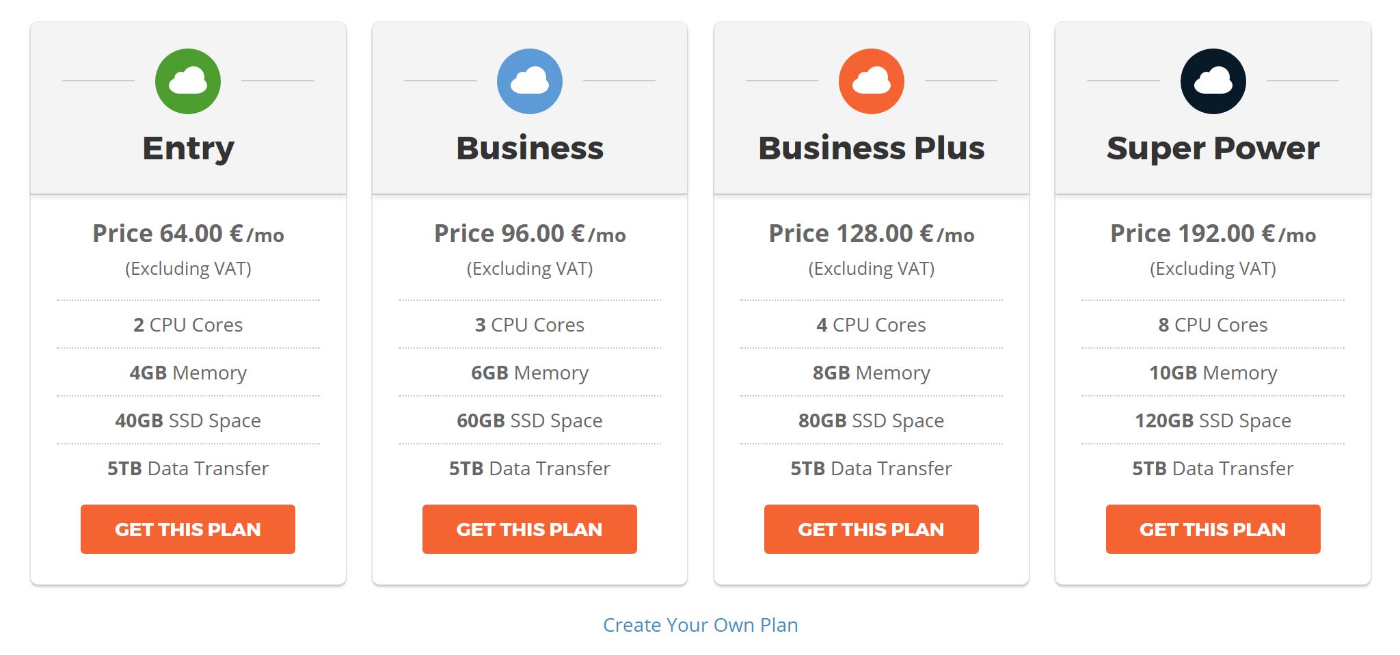
Task: Click the green Entry plan cloud icon
Action: (x=188, y=81)
